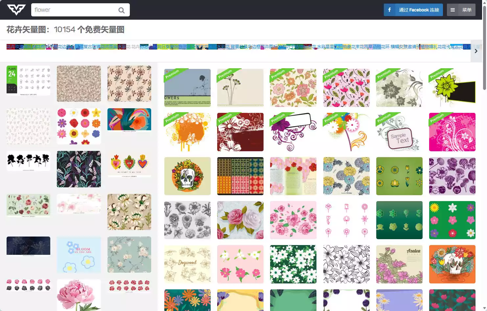Screen dimensions: 487x311
Task: Select the painted pink roses image
Action: 240,220
